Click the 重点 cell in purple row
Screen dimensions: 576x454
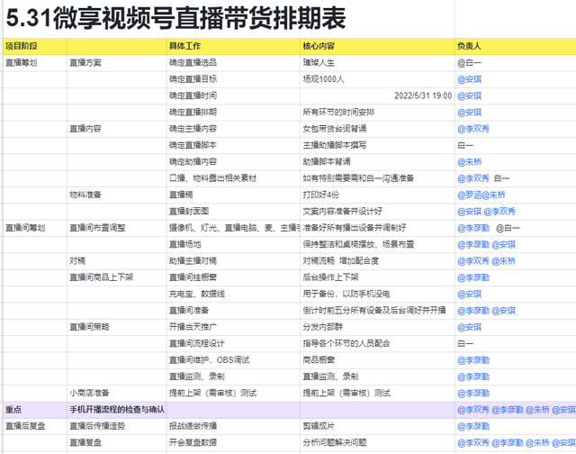click(x=35, y=410)
